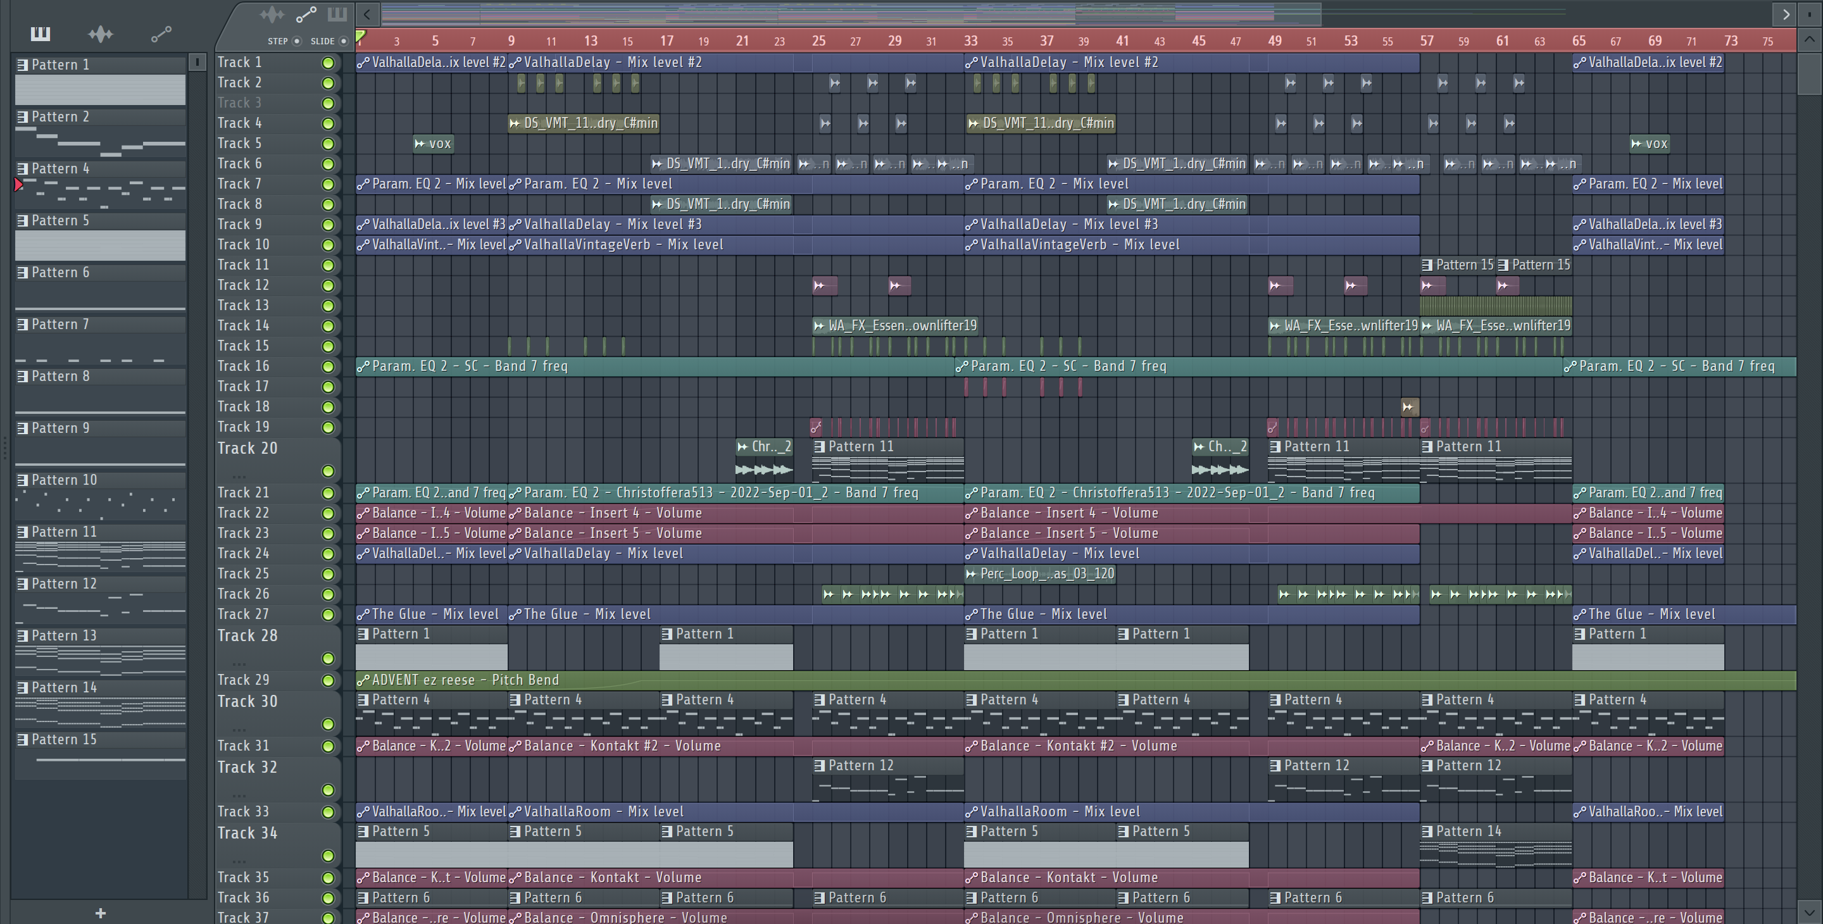Click the icon of Pattern 14 clip on Track 34
This screenshot has width=1823, height=924.
pyautogui.click(x=1427, y=832)
